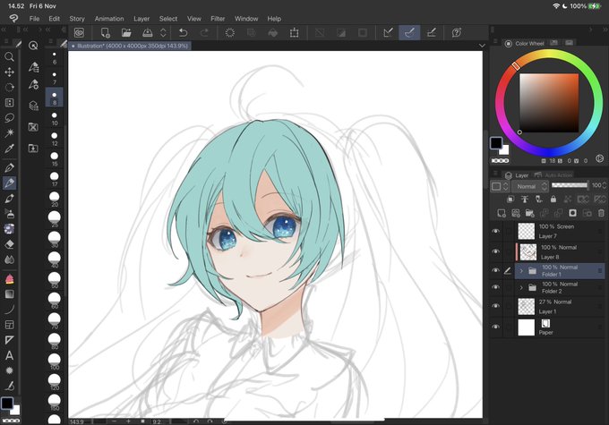Select the Auto select magic wand tool
609x425 pixels.
coord(9,133)
